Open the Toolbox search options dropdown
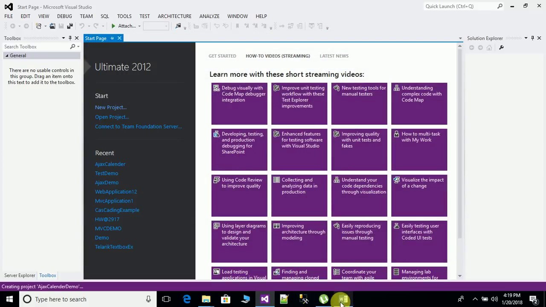 [x=78, y=47]
